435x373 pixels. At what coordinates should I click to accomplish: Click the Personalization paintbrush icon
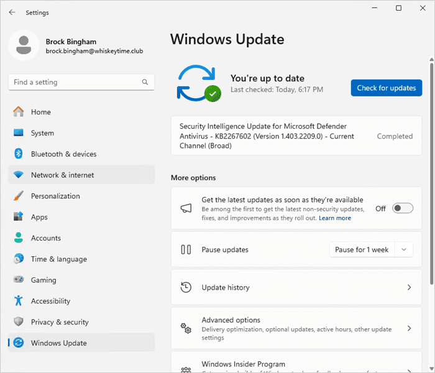point(18,196)
